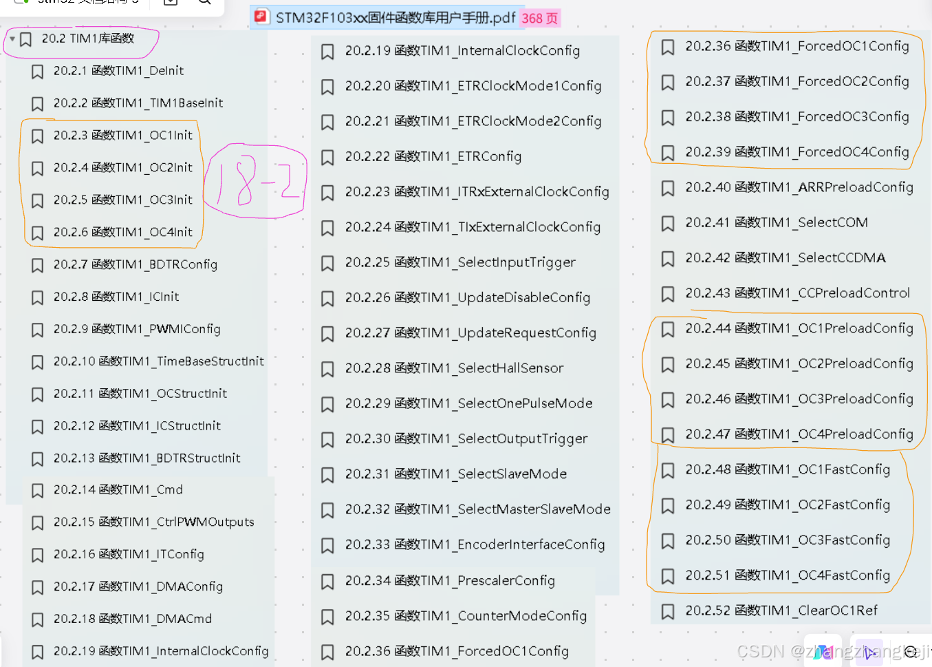Open 20.2.35 函数TIM1_CounterModeConfig
Image resolution: width=932 pixels, height=667 pixels.
click(466, 617)
